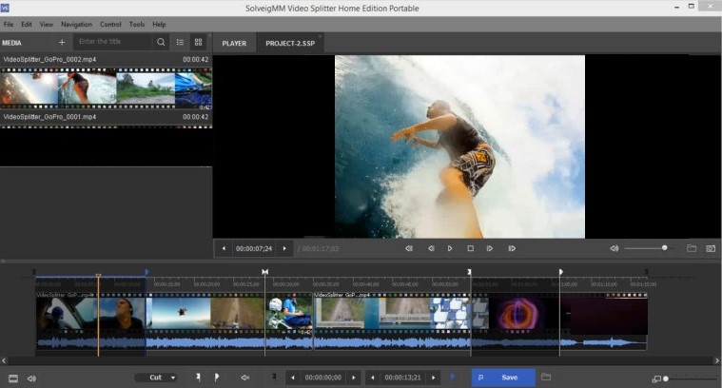Click the media search magnifier icon
The image size is (722, 388).
pyautogui.click(x=161, y=42)
